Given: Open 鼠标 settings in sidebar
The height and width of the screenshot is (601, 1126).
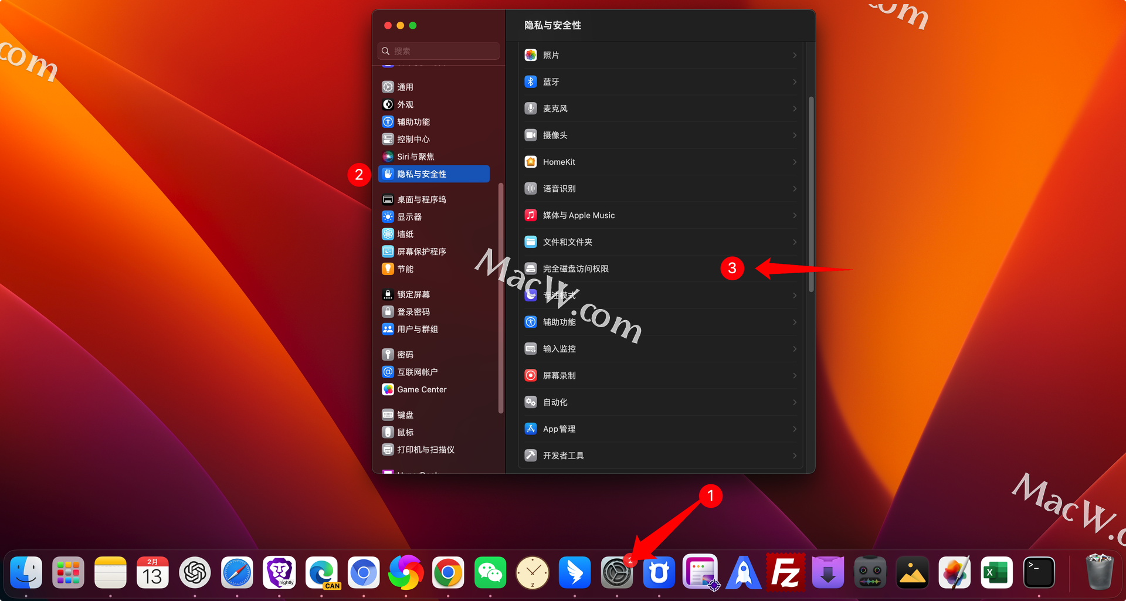Looking at the screenshot, I should [x=434, y=432].
